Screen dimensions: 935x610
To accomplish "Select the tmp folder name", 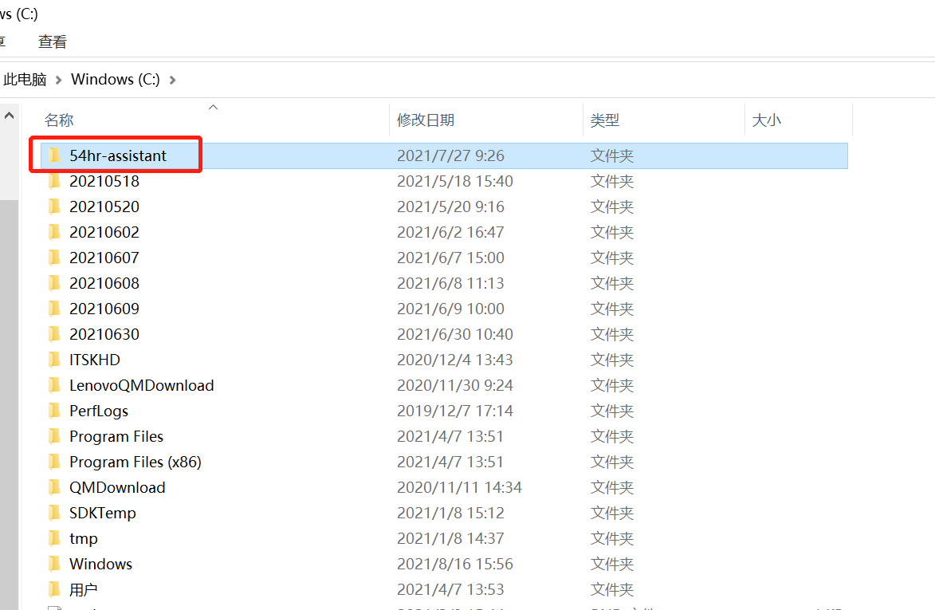I will coord(84,539).
